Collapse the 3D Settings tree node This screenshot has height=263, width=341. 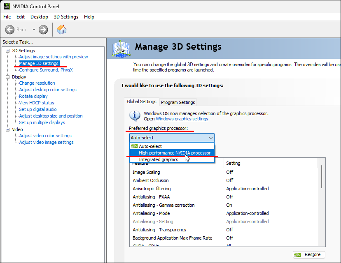coord(7,51)
